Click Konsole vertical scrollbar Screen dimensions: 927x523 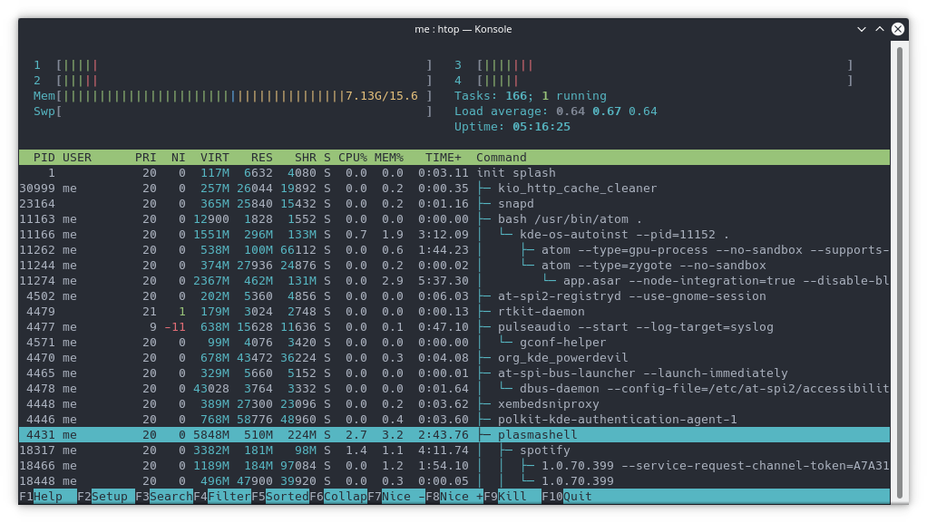(899, 272)
